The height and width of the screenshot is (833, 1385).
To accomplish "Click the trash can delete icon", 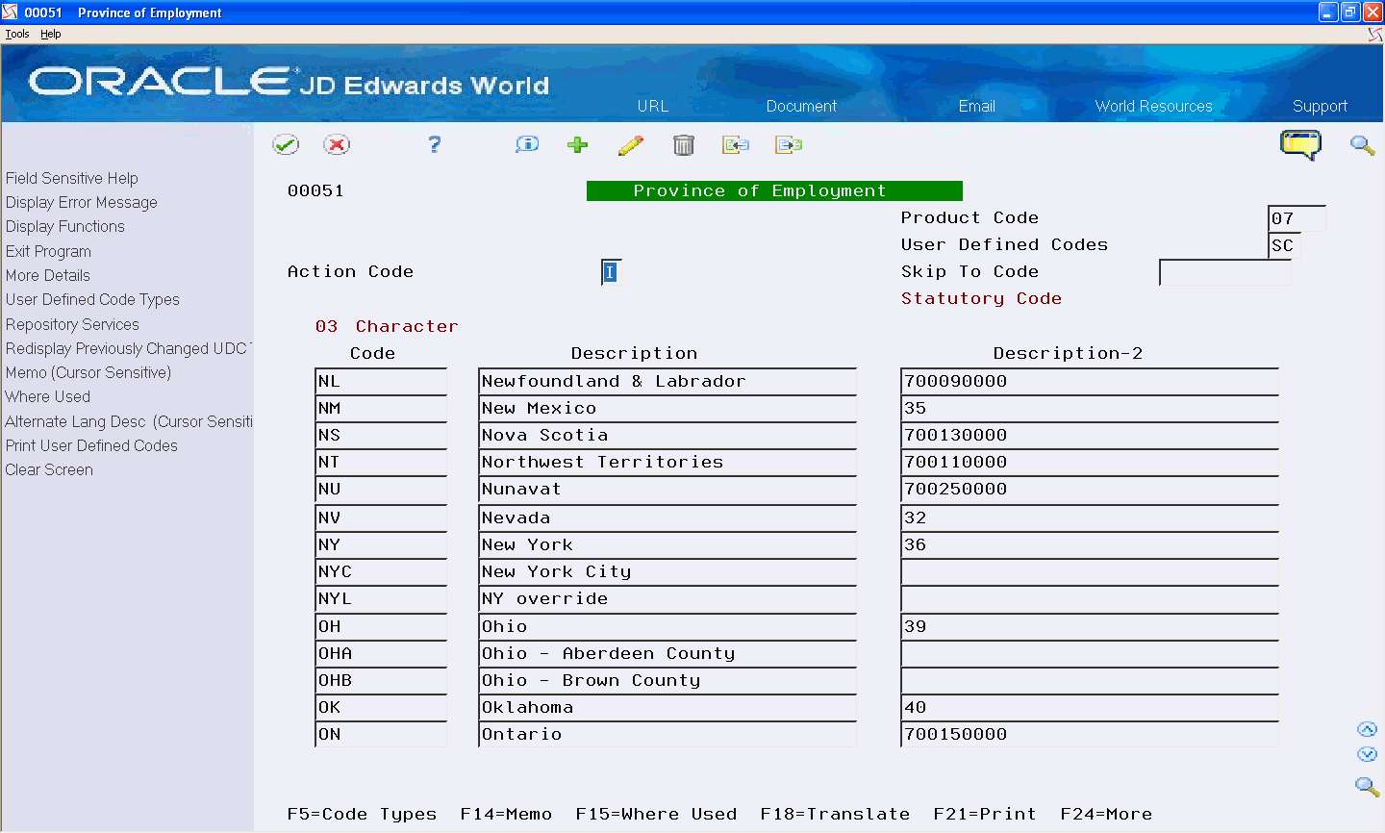I will pyautogui.click(x=684, y=144).
